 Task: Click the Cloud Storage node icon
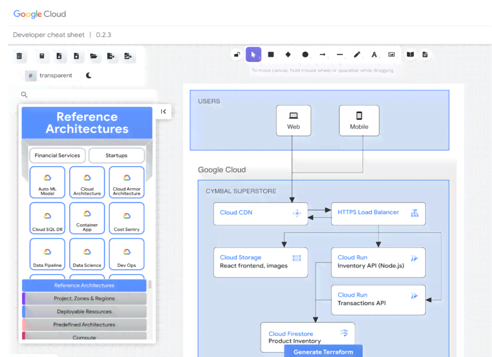pos(297,258)
